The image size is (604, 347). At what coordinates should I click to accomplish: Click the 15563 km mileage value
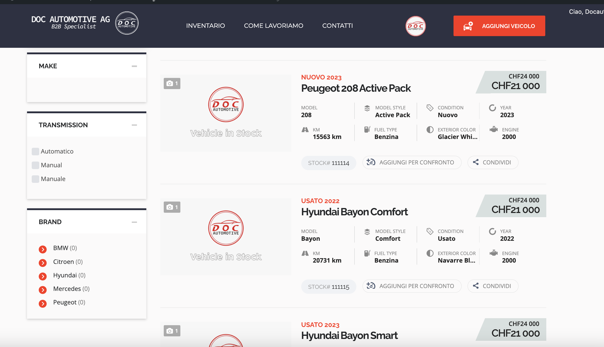coord(327,137)
